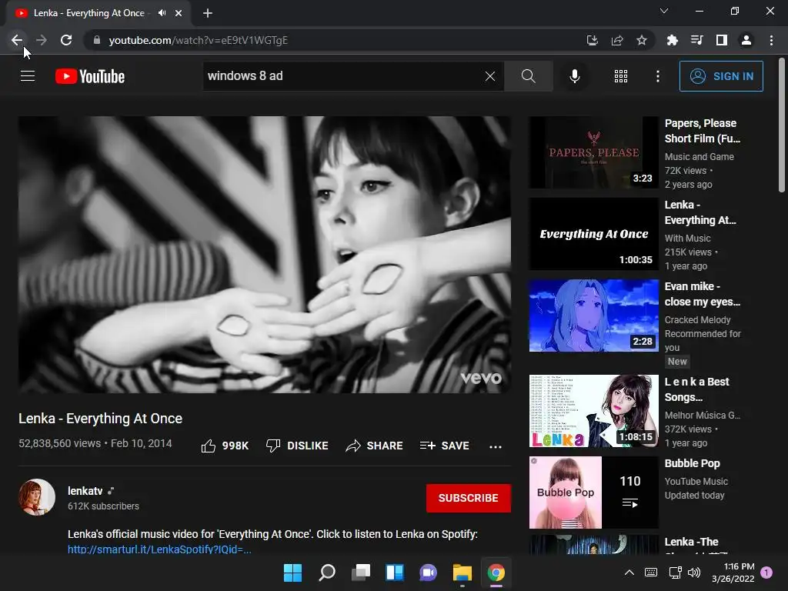This screenshot has height=591, width=788.
Task: Search with your voice microphone icon
Action: (574, 76)
